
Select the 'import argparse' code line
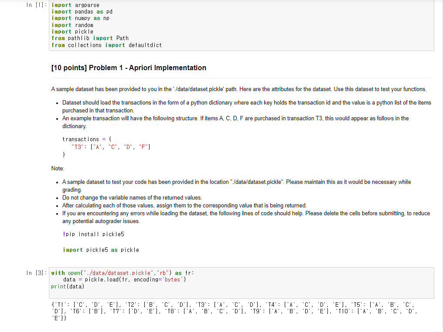pyautogui.click(x=75, y=5)
